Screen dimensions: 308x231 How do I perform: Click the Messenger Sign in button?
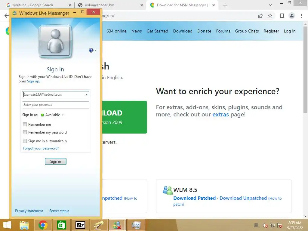click(x=56, y=162)
